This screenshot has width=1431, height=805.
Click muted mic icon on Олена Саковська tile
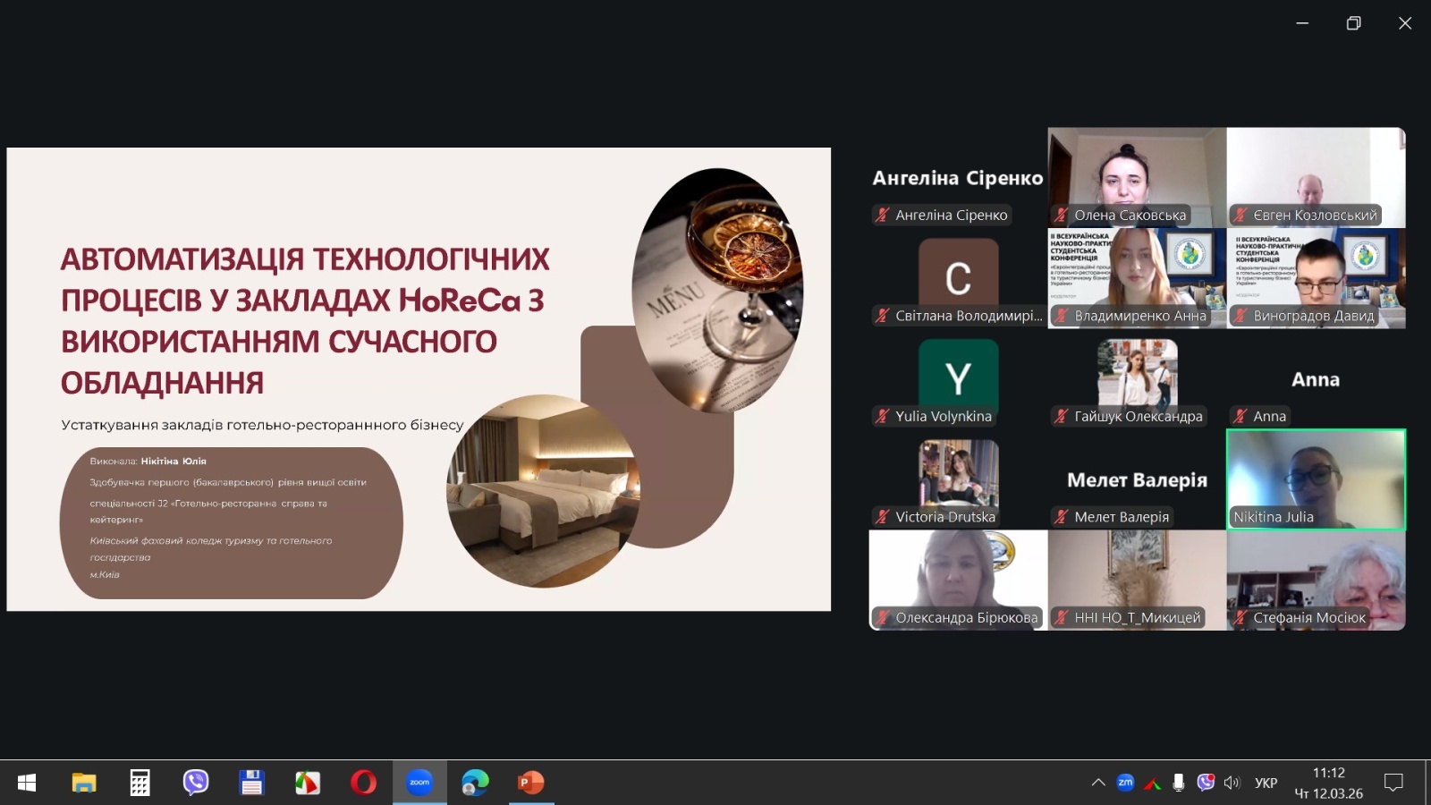coord(1062,215)
